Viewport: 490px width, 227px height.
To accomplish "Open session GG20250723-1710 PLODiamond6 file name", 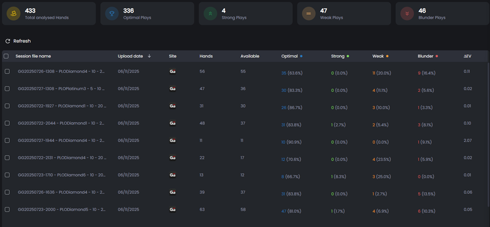I will 62,175.
